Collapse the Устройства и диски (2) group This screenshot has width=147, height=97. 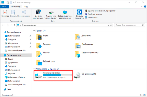[x=34, y=69]
